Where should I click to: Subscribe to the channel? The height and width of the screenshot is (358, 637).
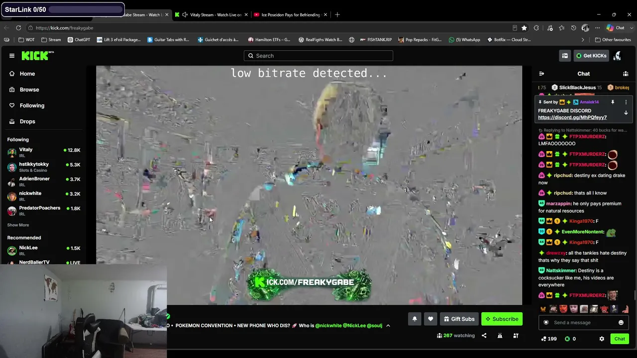(x=502, y=319)
